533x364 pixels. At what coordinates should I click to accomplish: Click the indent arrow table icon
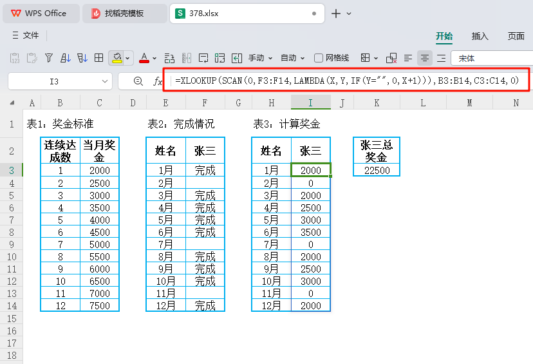[237, 58]
